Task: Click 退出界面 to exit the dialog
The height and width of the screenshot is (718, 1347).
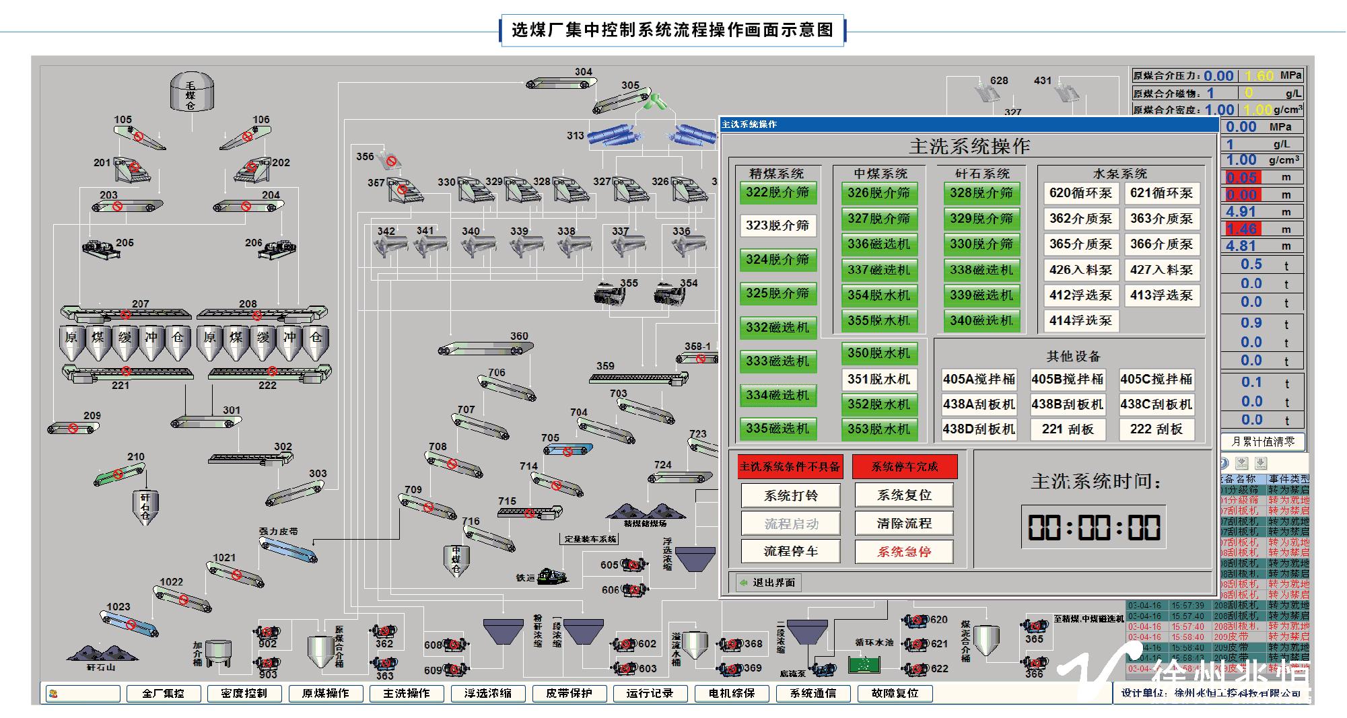Action: click(767, 583)
